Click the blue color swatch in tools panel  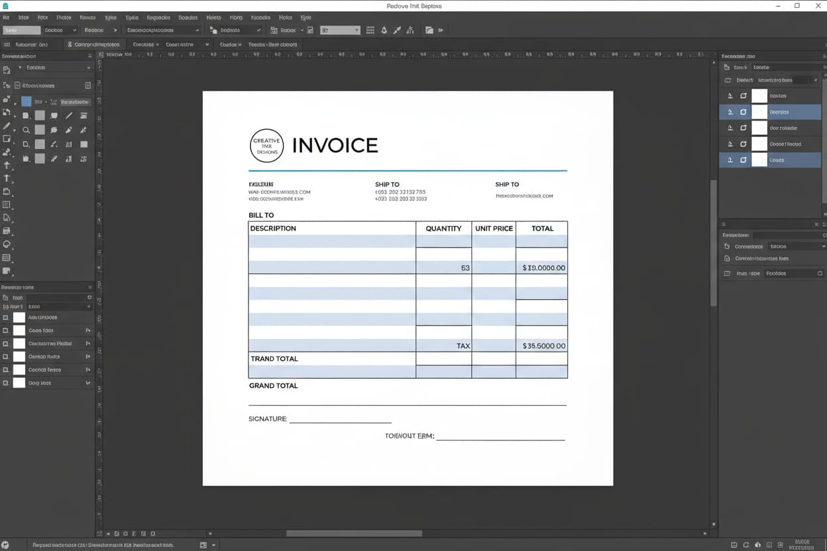tap(27, 102)
